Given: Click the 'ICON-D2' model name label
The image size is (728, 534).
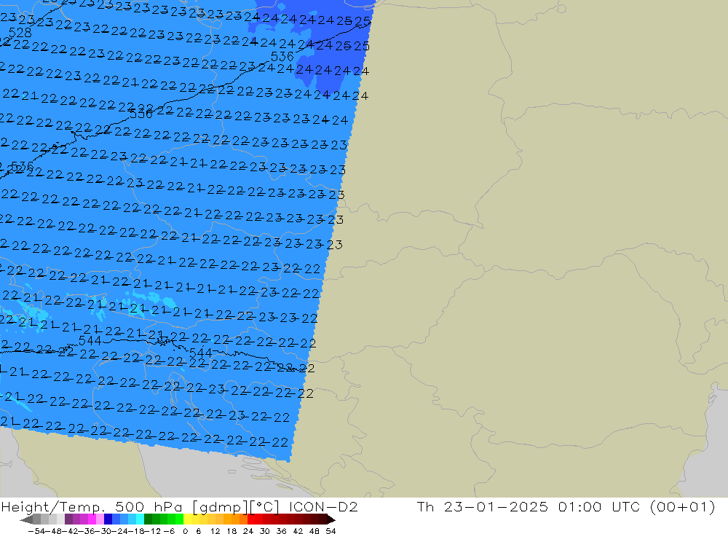Looking at the screenshot, I should 323,506.
